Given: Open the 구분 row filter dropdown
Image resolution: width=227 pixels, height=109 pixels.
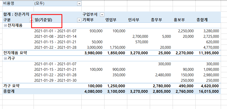Looking at the screenshot, I should point(31,20).
